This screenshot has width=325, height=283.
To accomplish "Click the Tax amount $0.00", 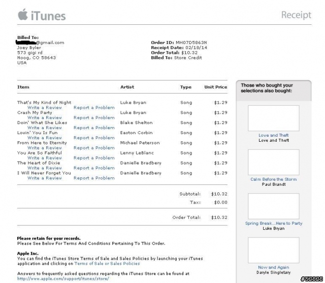I will (x=220, y=203).
